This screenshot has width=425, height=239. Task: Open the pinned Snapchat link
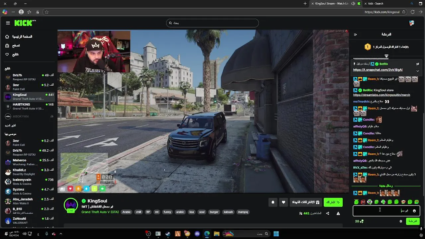(378, 70)
